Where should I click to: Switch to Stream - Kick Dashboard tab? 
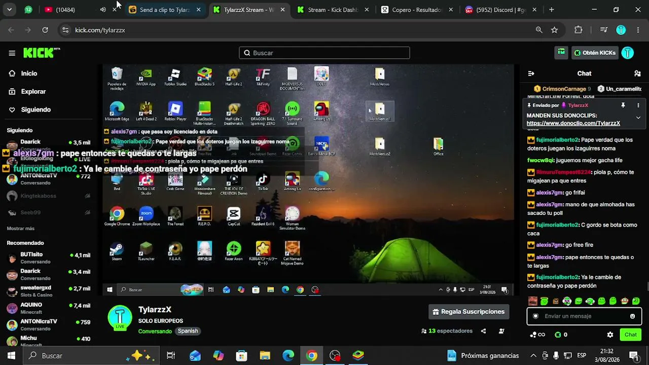tap(333, 10)
